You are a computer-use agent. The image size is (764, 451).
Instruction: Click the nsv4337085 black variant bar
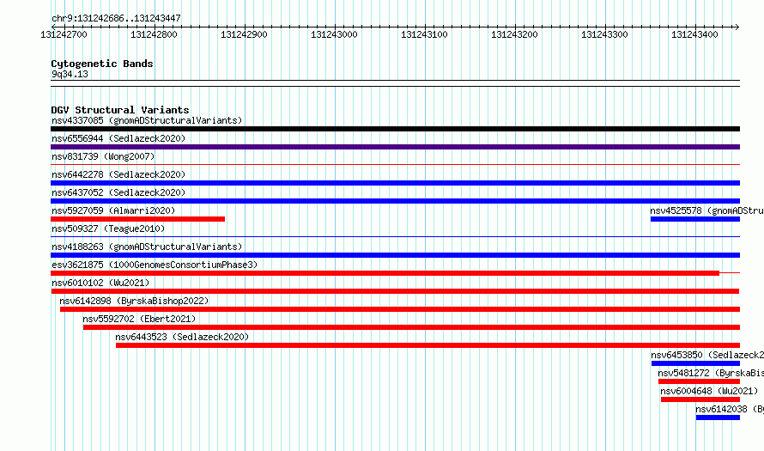pyautogui.click(x=395, y=129)
